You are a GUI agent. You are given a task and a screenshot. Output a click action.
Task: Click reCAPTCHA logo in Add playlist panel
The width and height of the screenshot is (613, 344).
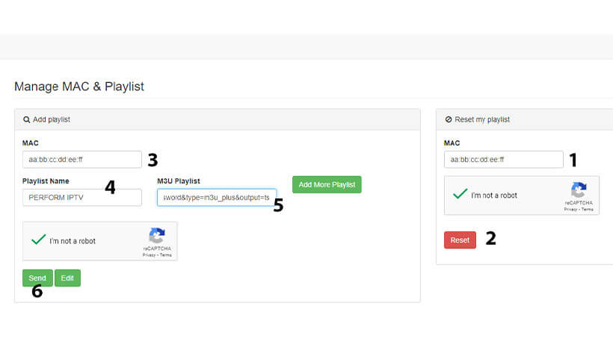click(x=157, y=236)
